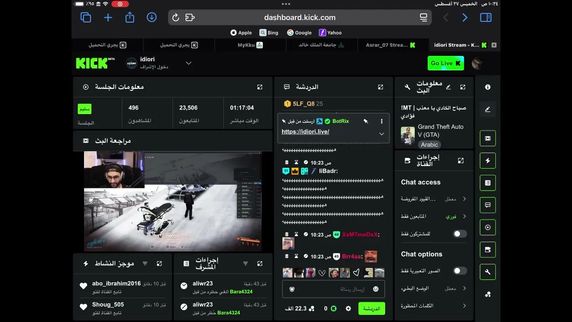Click follower abo_ibrahim2016 in activity feed
Viewport: 572px width, 322px height.
[x=116, y=284]
